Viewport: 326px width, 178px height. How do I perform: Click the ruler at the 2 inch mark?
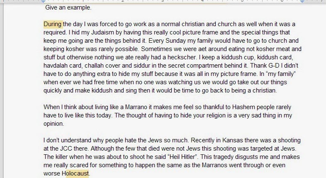[123, 1]
